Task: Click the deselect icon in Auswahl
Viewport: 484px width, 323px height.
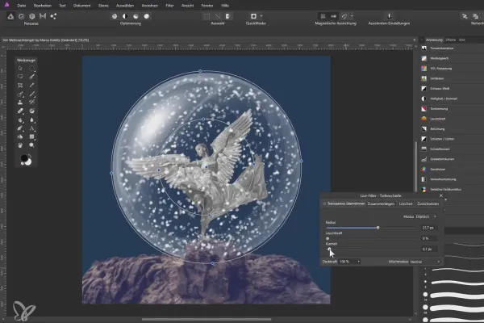Action: click(x=218, y=16)
